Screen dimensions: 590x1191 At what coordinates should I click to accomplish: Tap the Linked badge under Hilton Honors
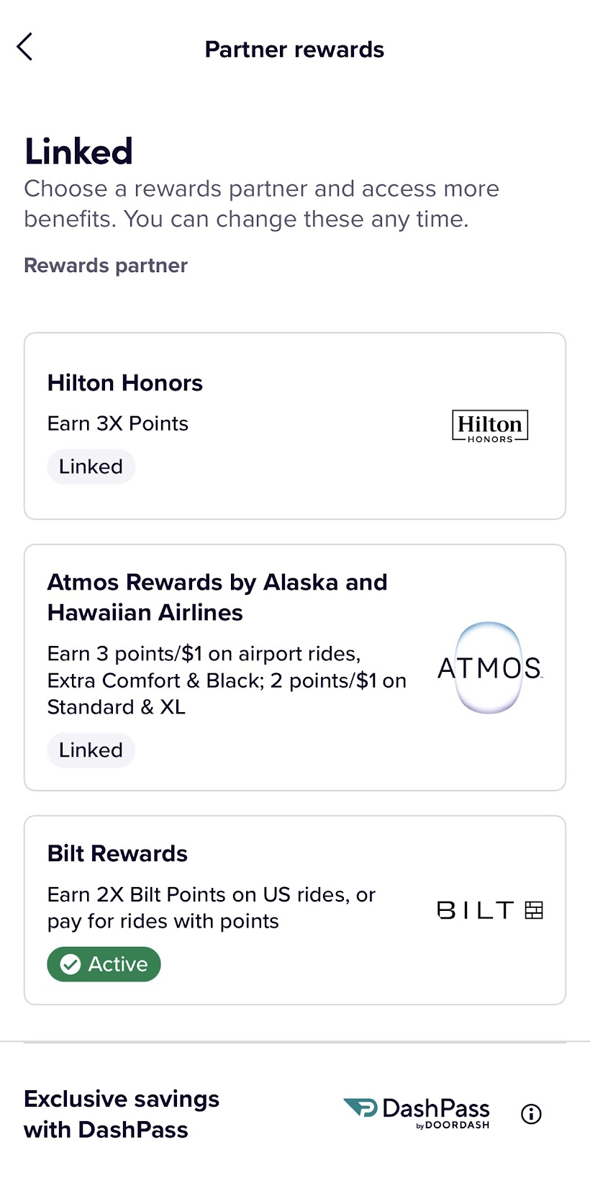coord(91,467)
